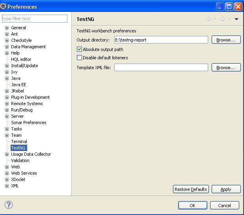Viewport: 244px width, 215px height.
Task: Expand the Run/Debug node
Action: (x=7, y=110)
